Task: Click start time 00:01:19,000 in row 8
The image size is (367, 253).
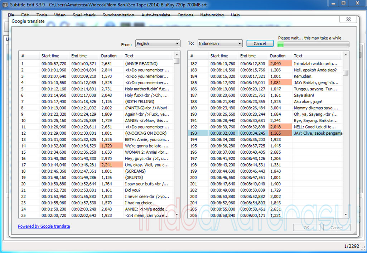Action: click(x=54, y=108)
